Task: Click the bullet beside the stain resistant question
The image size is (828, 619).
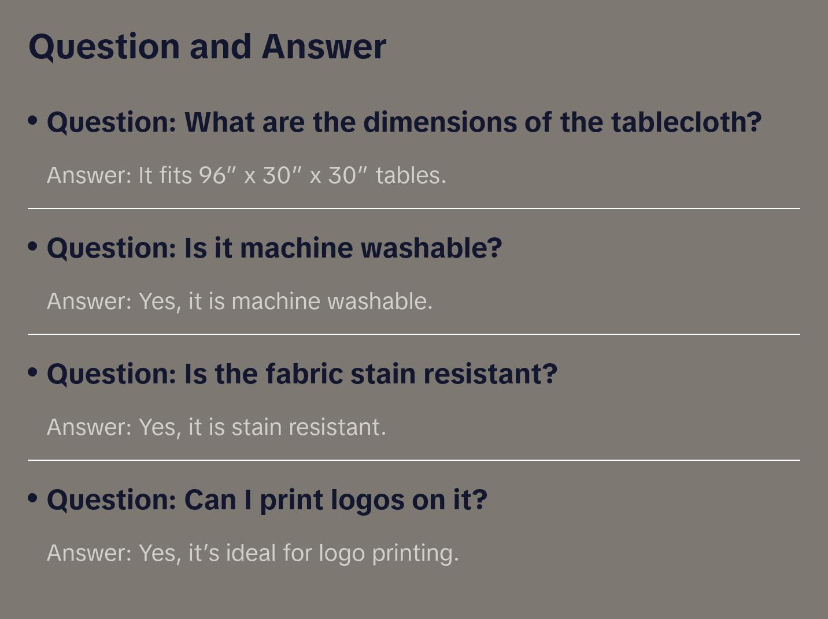Action: click(x=33, y=372)
